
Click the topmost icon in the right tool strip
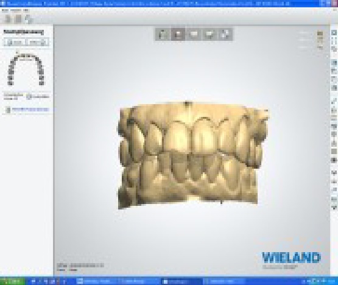(x=334, y=33)
